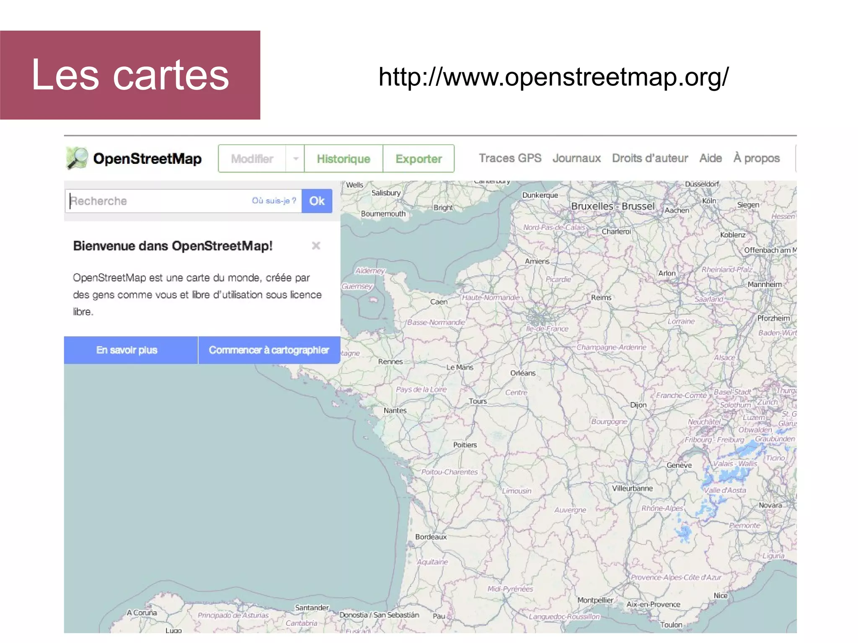
Task: Click the Santander label on map
Action: 312,607
